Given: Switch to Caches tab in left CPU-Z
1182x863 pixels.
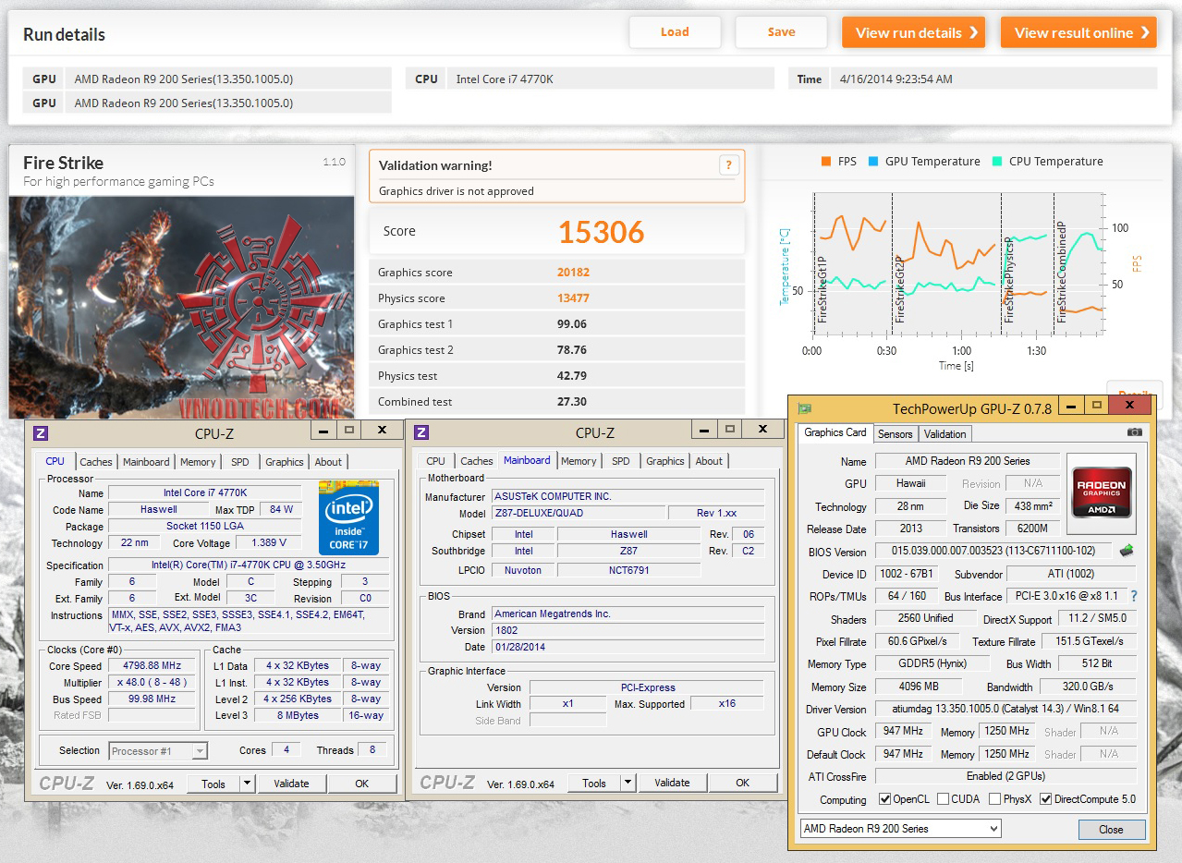Looking at the screenshot, I should point(95,462).
